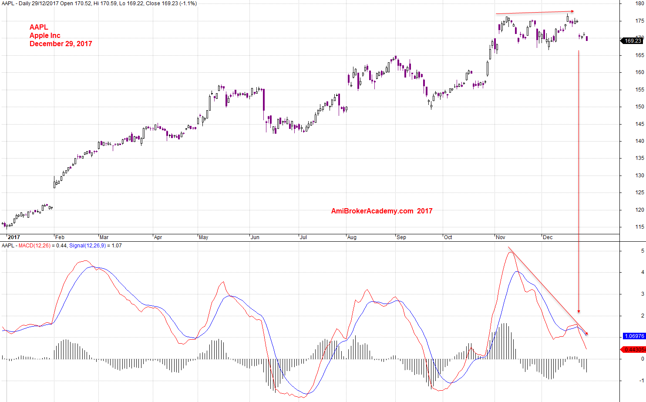The width and height of the screenshot is (646, 402).
Task: Click the 135 price axis label
Action: click(x=639, y=158)
